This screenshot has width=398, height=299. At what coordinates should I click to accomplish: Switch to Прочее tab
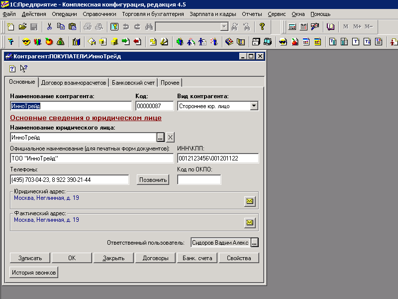[x=170, y=83]
